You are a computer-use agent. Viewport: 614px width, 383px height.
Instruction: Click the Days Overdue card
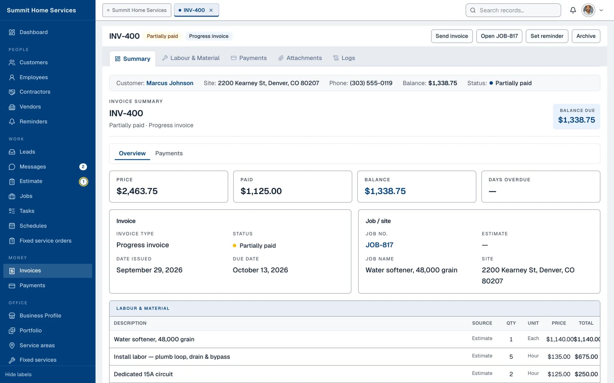(540, 187)
